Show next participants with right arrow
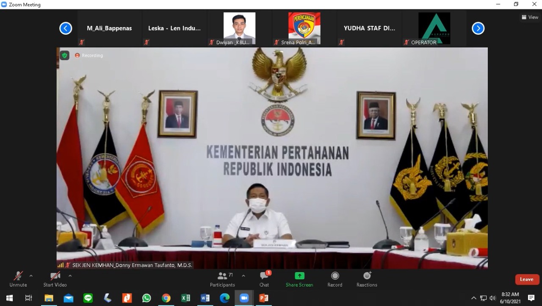This screenshot has height=306, width=542. (478, 28)
